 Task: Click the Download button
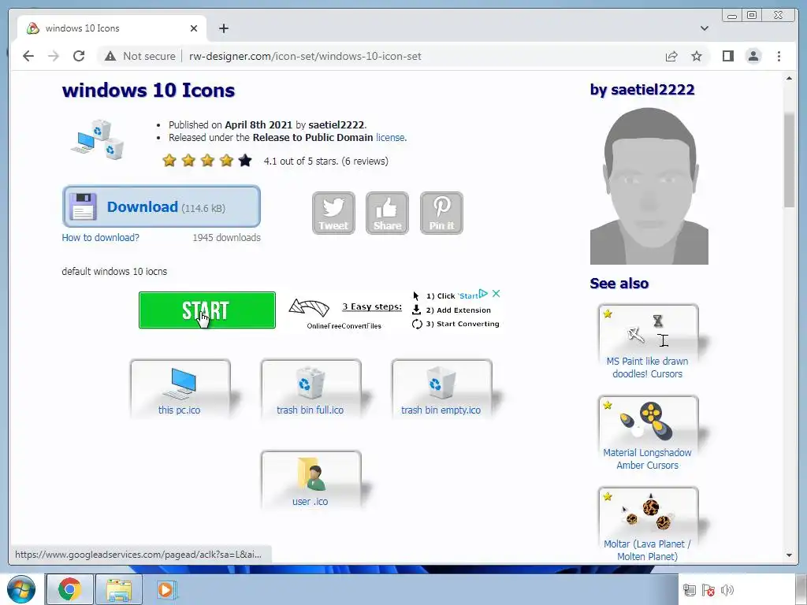(161, 206)
